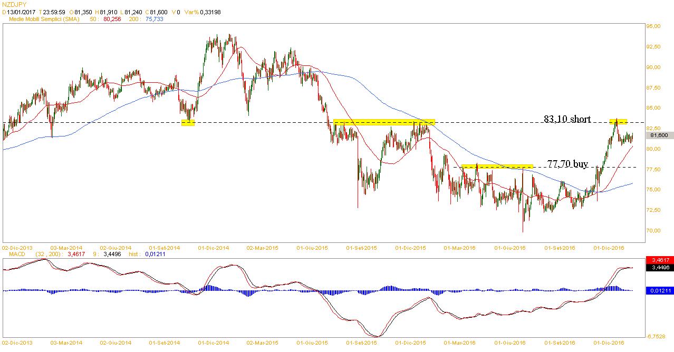The height and width of the screenshot is (352, 674).
Task: Open the Medie Mobili Semplici (SMA) legend
Action: pyautogui.click(x=43, y=18)
